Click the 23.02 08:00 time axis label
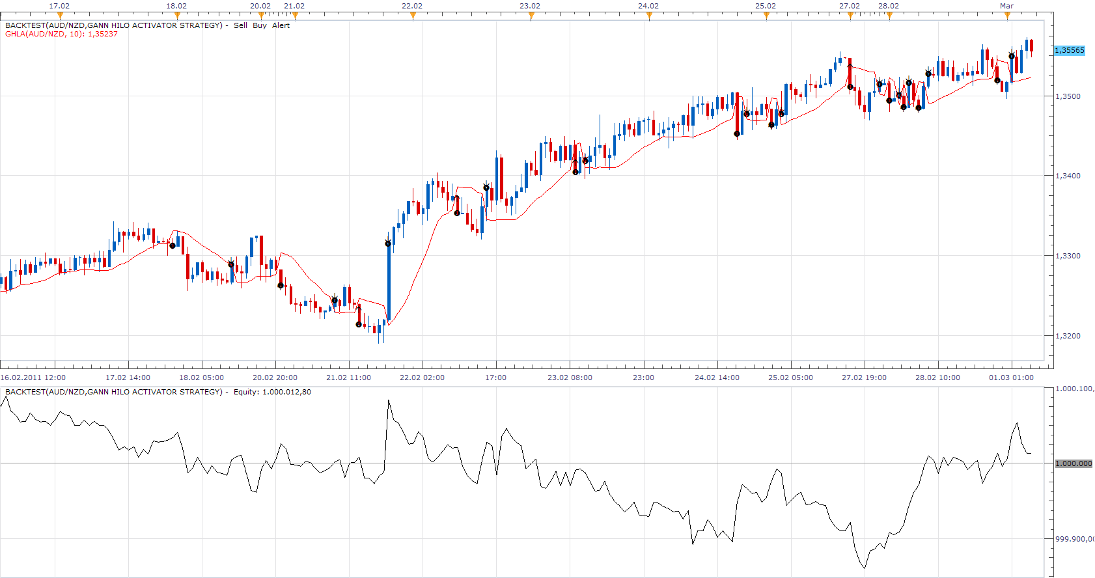Screen dimensions: 1095x578 tap(570, 378)
